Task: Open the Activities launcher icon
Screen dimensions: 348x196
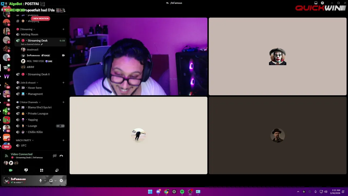Action: point(42,170)
